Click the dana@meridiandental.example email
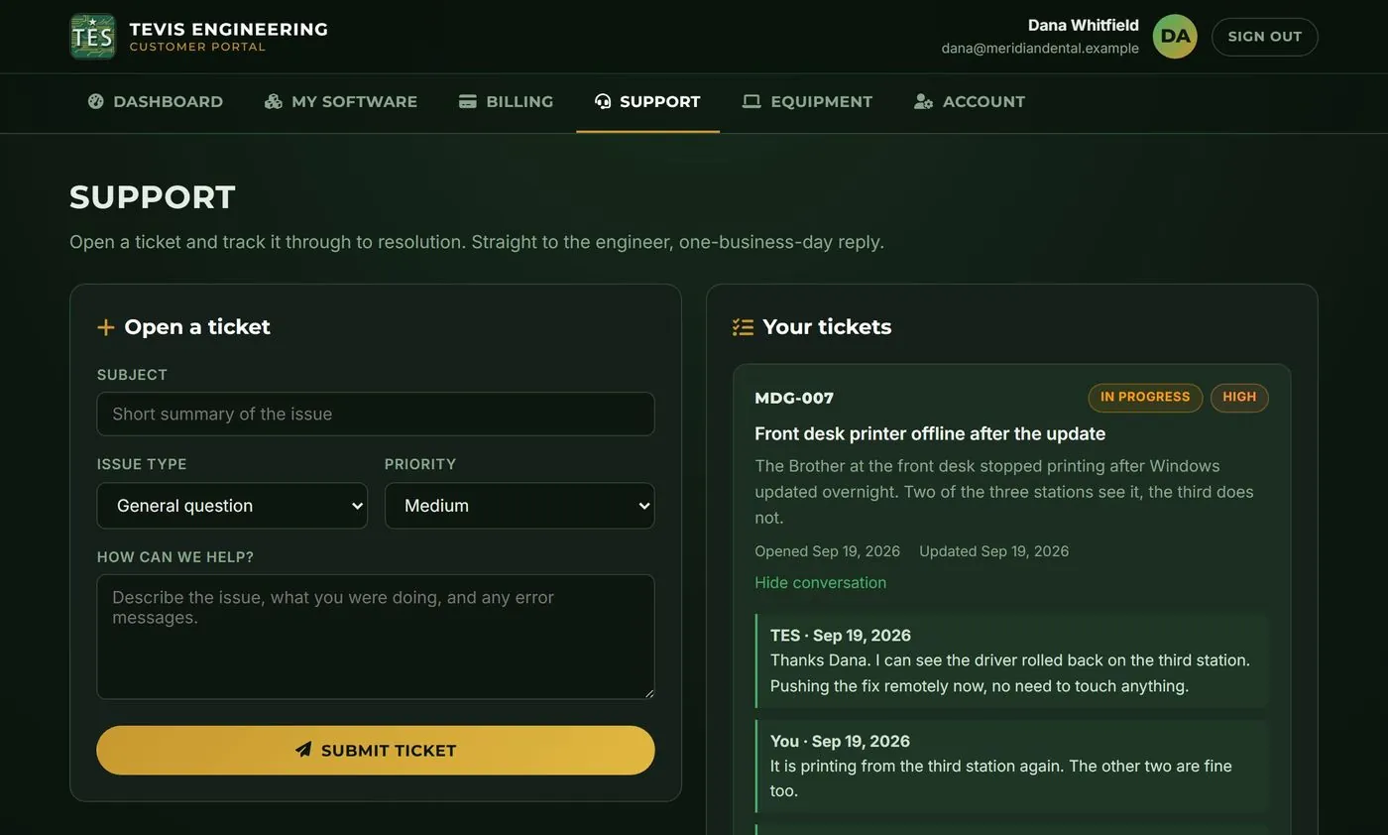This screenshot has width=1388, height=835. [1040, 49]
